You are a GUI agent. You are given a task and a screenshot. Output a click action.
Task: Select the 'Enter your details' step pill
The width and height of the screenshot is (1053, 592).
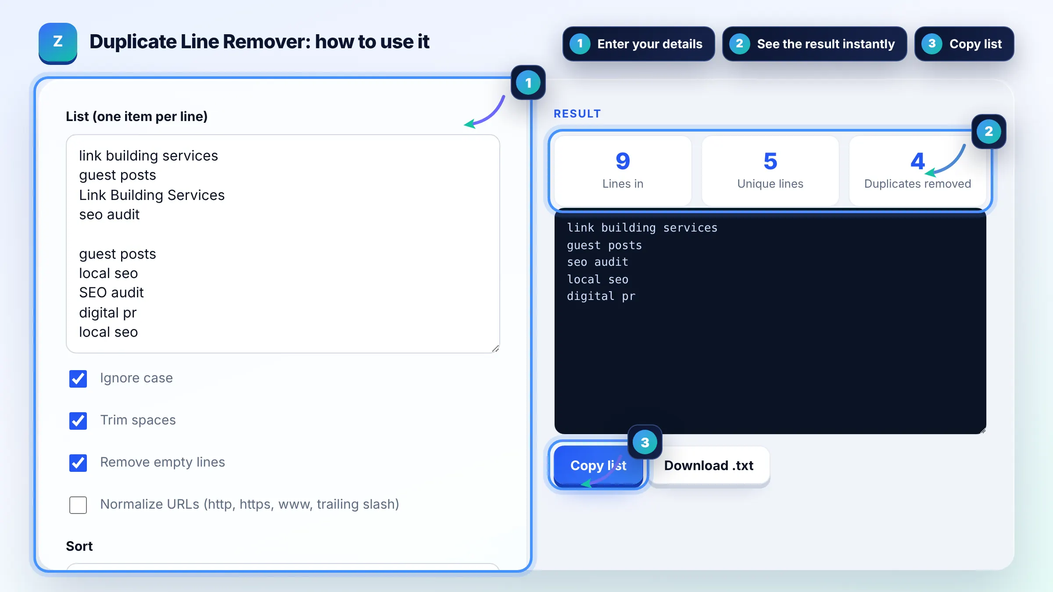click(x=638, y=44)
